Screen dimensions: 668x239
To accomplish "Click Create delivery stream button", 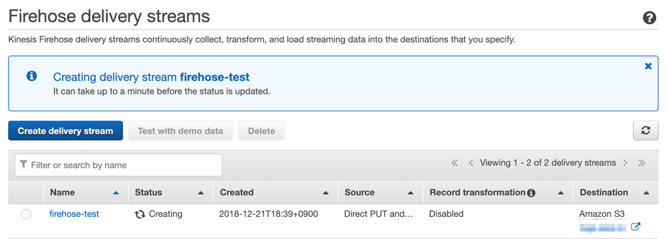I will 65,130.
